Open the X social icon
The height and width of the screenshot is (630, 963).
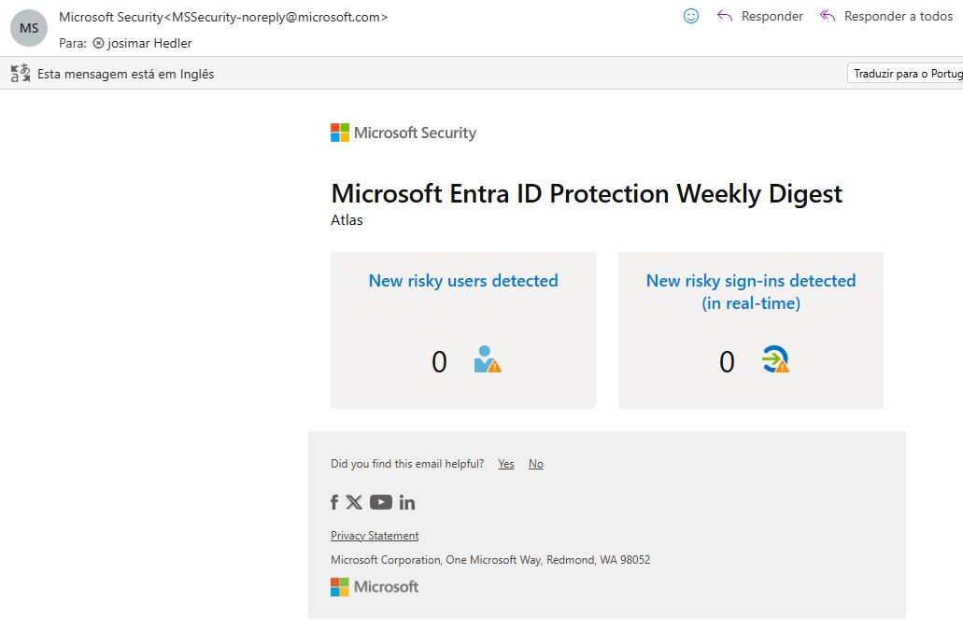[x=354, y=502]
